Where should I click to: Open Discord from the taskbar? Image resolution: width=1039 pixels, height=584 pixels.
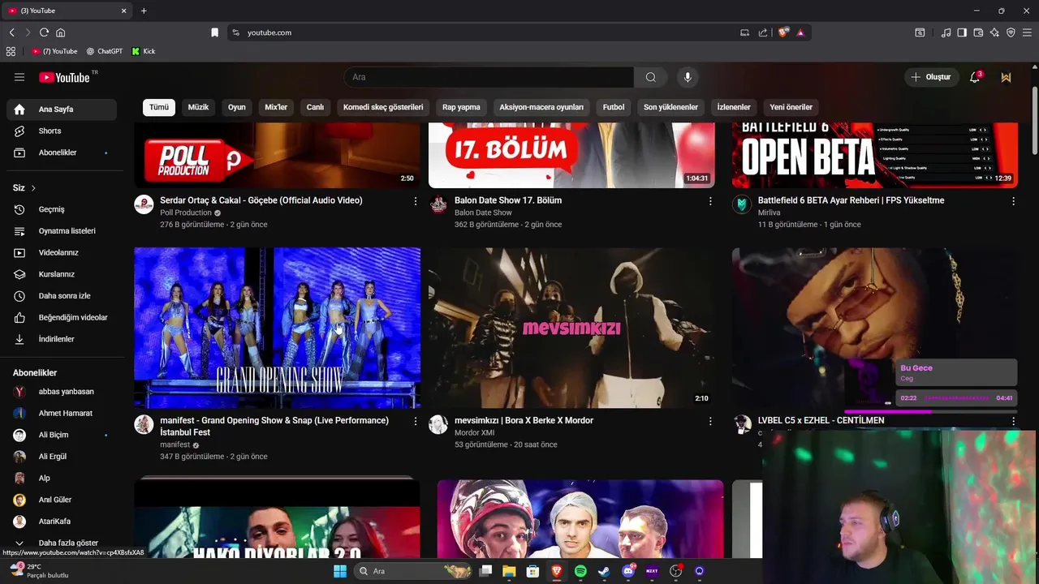[627, 571]
